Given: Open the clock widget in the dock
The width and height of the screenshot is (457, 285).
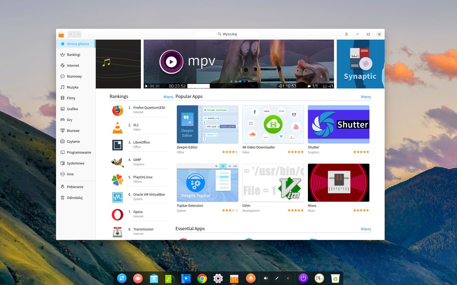Looking at the screenshot, I should [x=319, y=278].
